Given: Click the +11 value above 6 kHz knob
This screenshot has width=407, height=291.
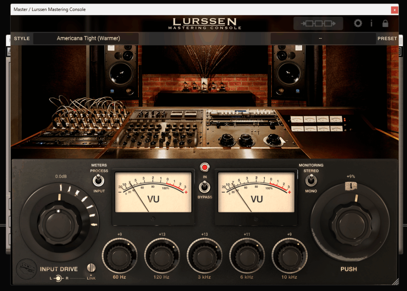Looking at the screenshot, I should [x=247, y=234].
